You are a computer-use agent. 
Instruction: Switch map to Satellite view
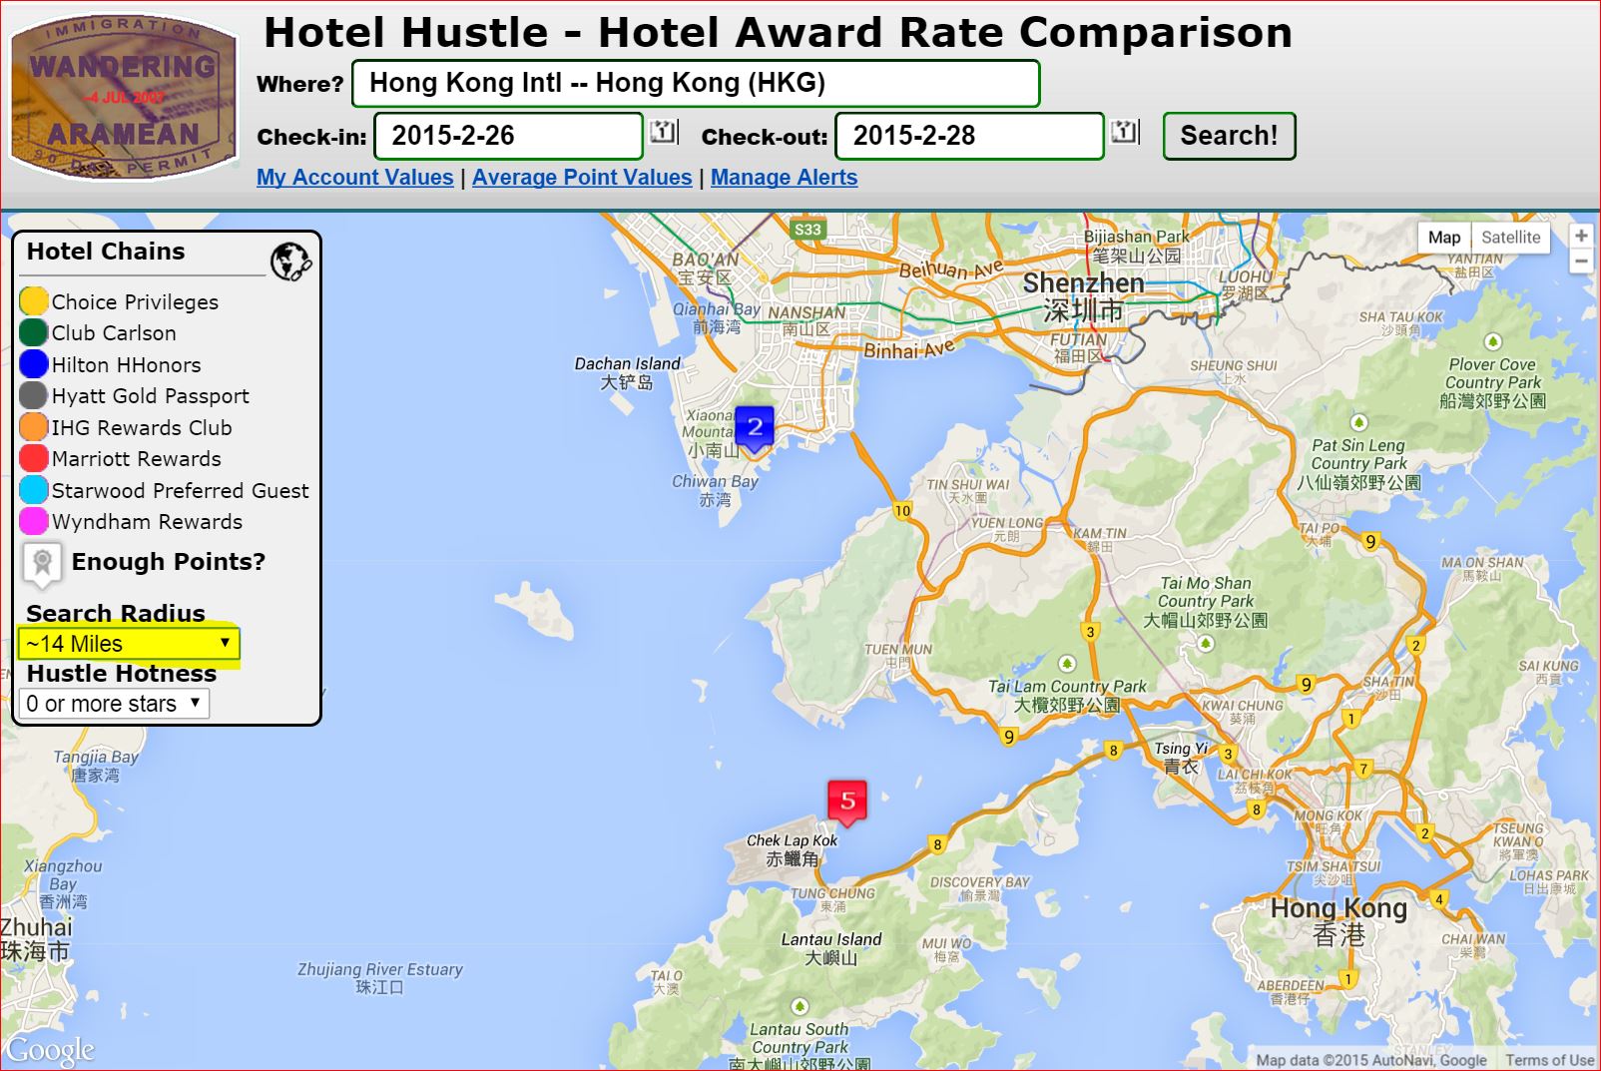point(1510,238)
